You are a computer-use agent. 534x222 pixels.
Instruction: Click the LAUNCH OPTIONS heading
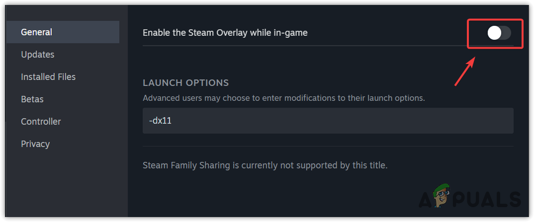(x=185, y=82)
